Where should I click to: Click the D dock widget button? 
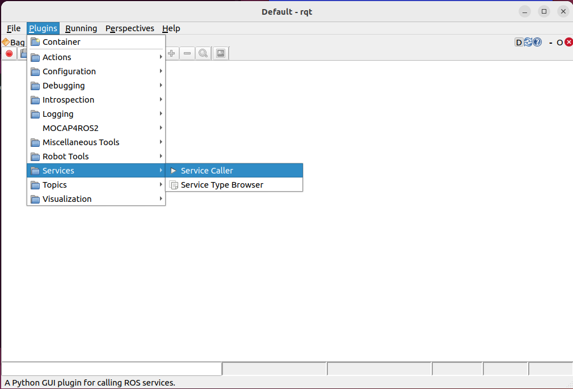coord(519,43)
